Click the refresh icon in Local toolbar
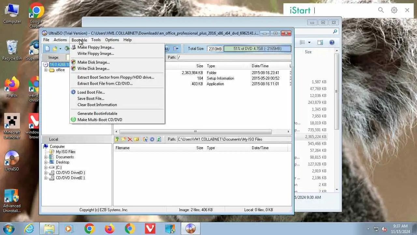Viewport: 417px width, 235px height. click(159, 139)
